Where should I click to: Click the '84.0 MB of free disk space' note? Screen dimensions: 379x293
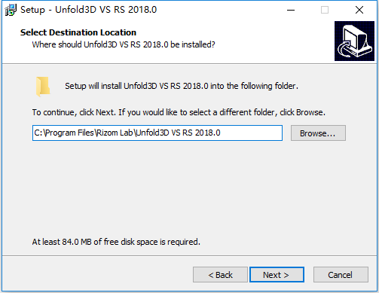pos(116,242)
